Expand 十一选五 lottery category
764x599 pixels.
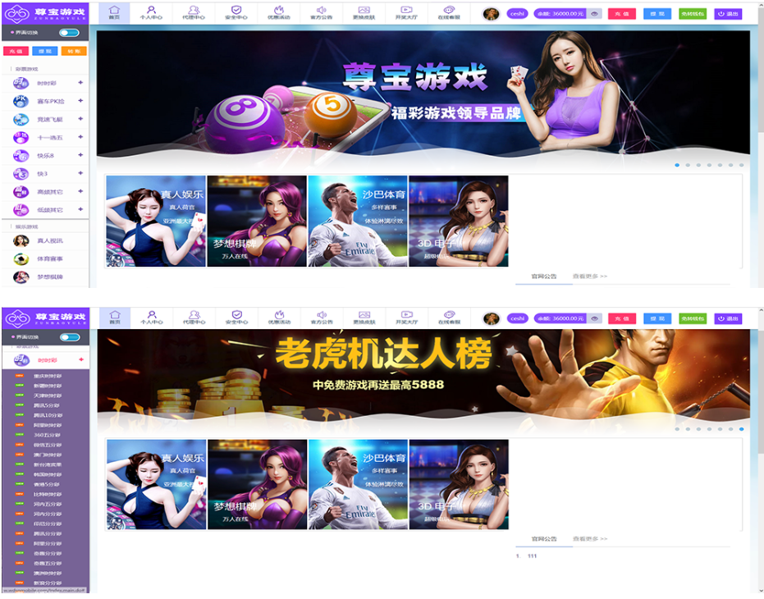click(x=80, y=137)
